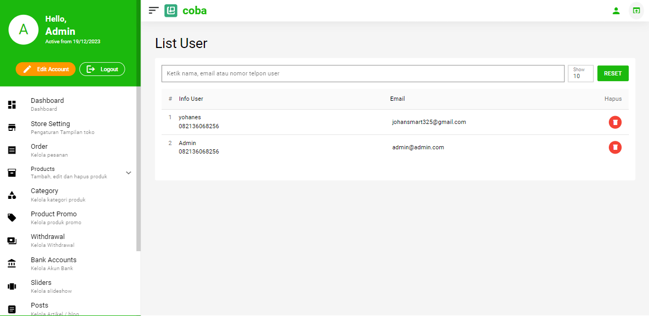The width and height of the screenshot is (649, 316).
Task: Click the coba logo icon
Action: coord(171,11)
